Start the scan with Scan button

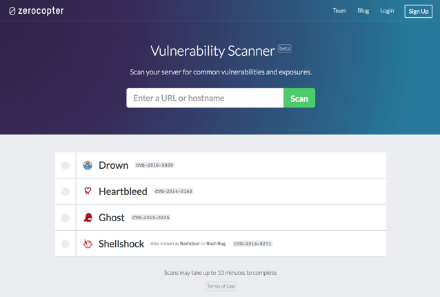pyautogui.click(x=299, y=98)
